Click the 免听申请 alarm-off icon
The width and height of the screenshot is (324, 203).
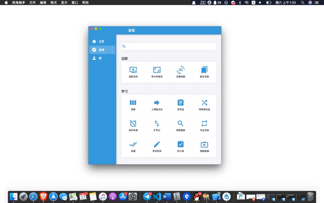(133, 123)
